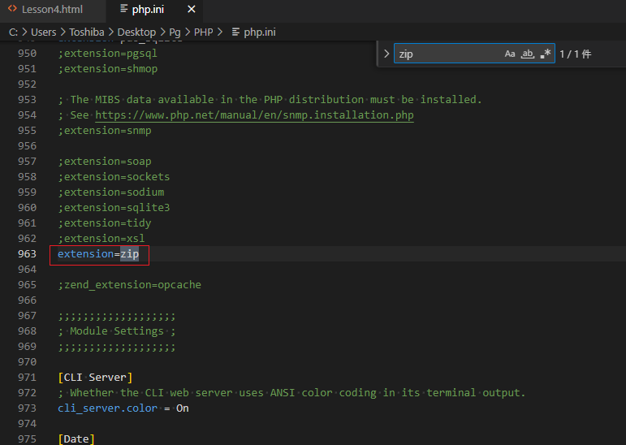
Task: Click the cli_server.color = On line
Action: (x=123, y=408)
